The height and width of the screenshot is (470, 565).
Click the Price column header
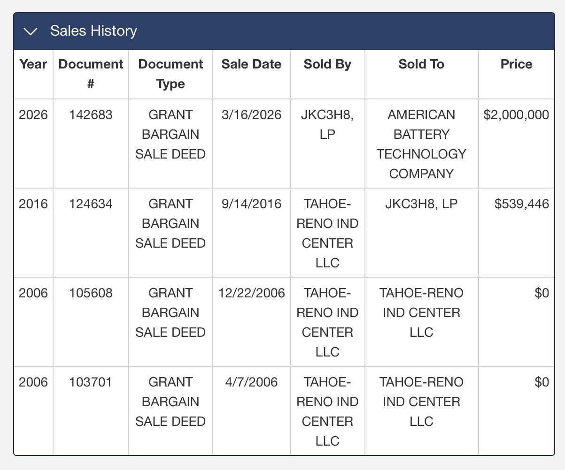[x=516, y=64]
